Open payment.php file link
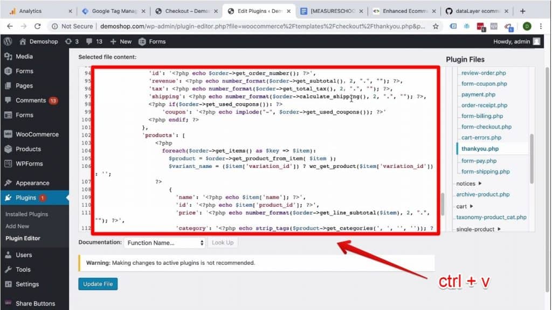The height and width of the screenshot is (310, 552). pyautogui.click(x=478, y=95)
